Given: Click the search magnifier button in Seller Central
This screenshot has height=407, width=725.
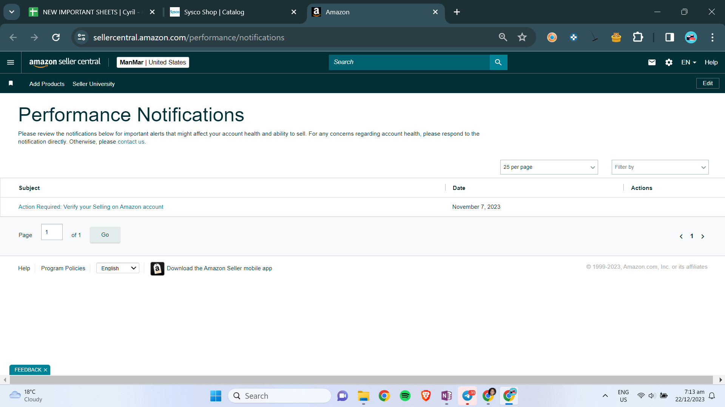Looking at the screenshot, I should pos(498,62).
